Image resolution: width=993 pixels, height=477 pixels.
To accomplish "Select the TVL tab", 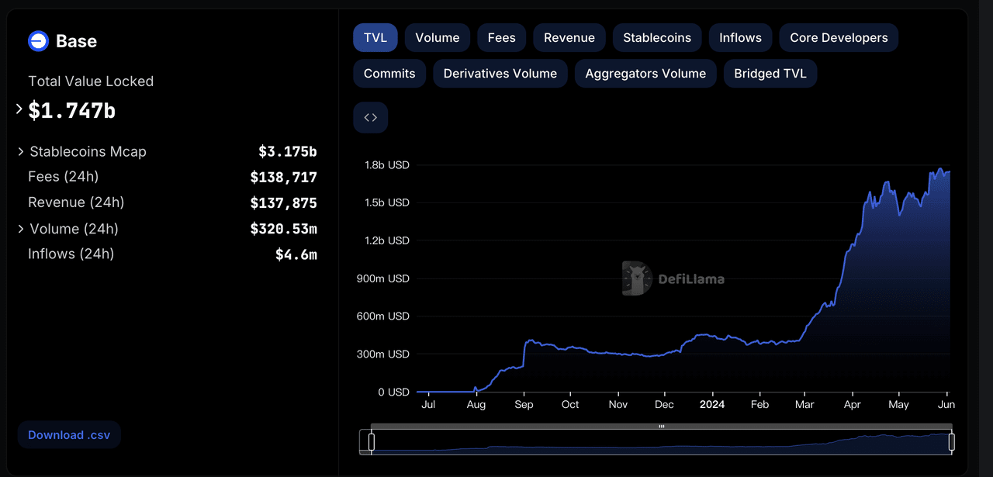I will point(375,37).
